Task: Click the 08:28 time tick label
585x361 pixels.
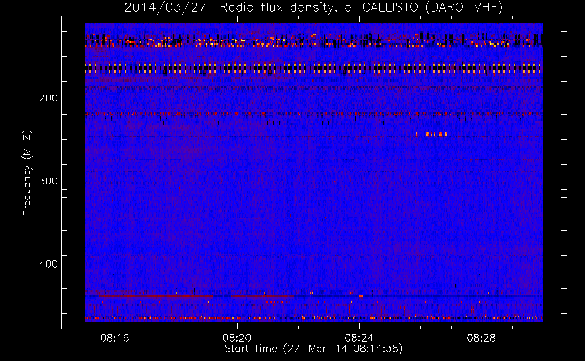Action: click(x=482, y=338)
